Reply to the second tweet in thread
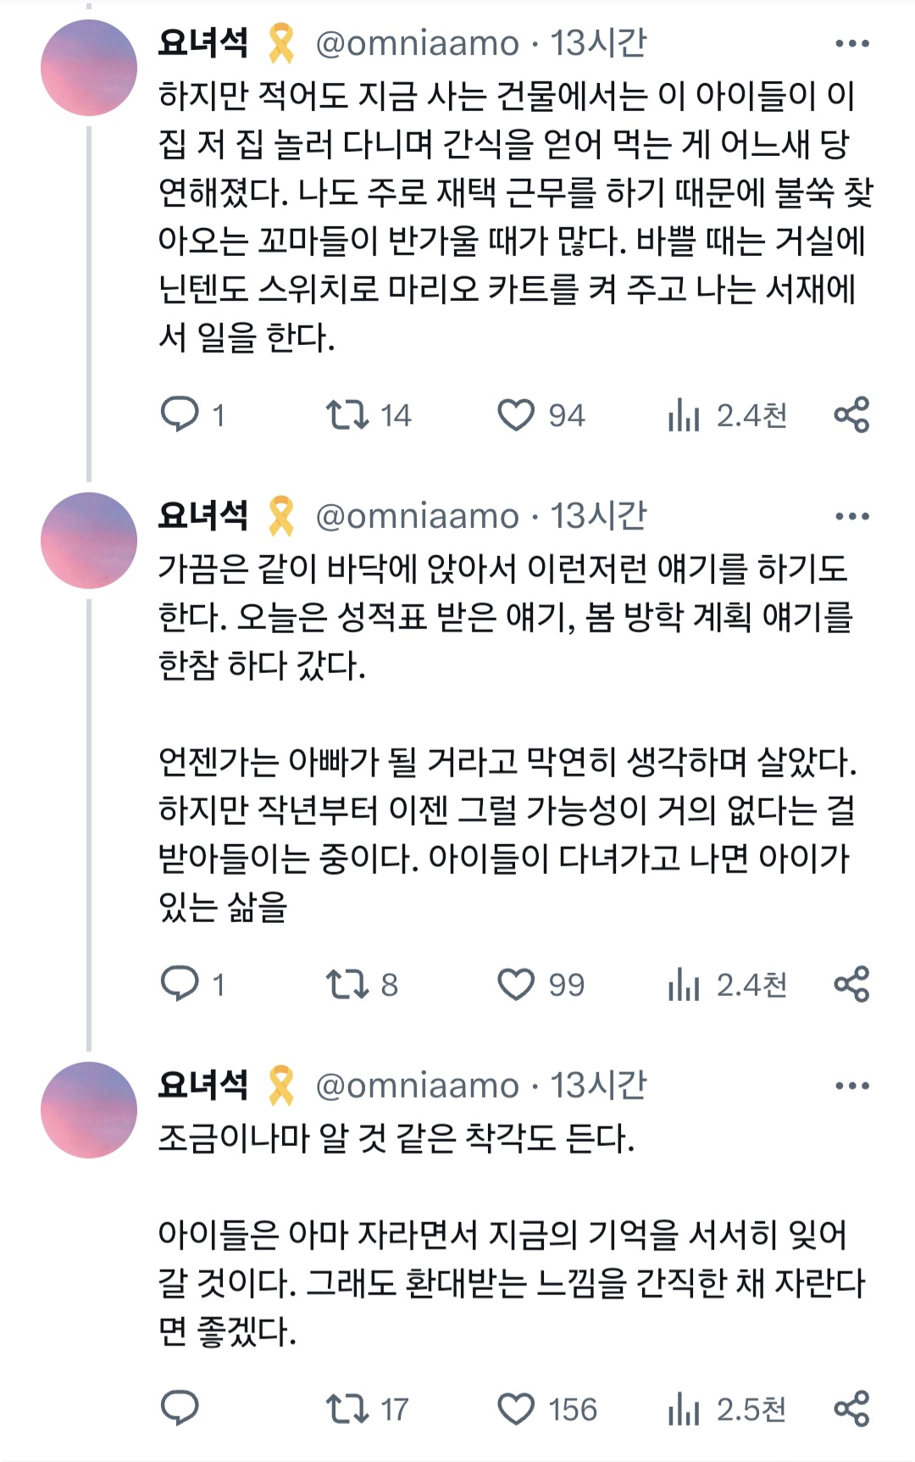This screenshot has height=1462, width=915. (180, 985)
